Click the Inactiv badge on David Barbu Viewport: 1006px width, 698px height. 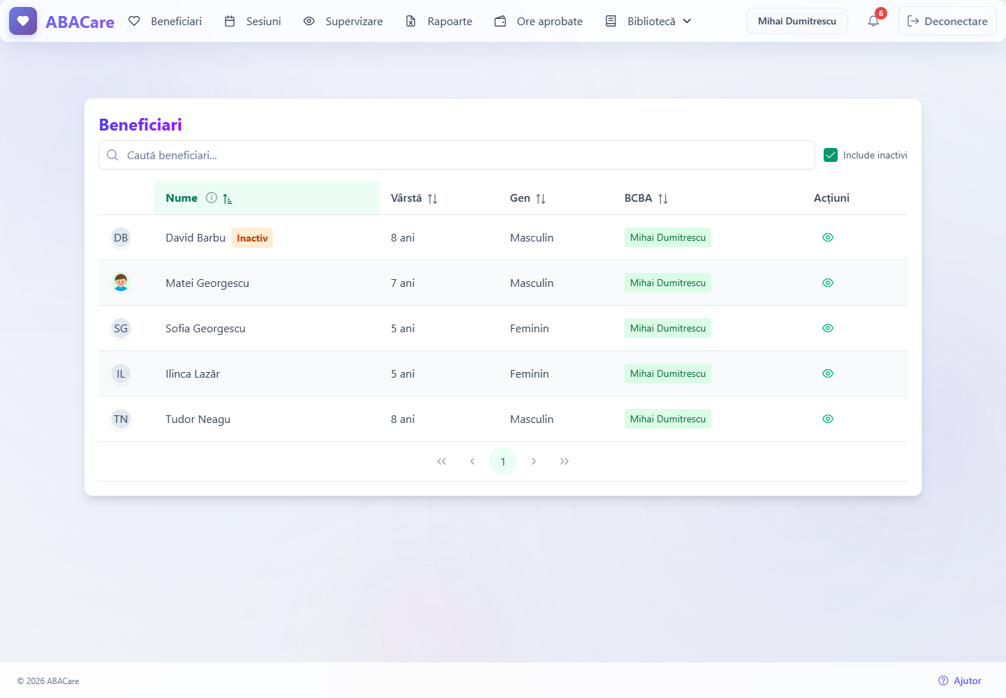[252, 238]
